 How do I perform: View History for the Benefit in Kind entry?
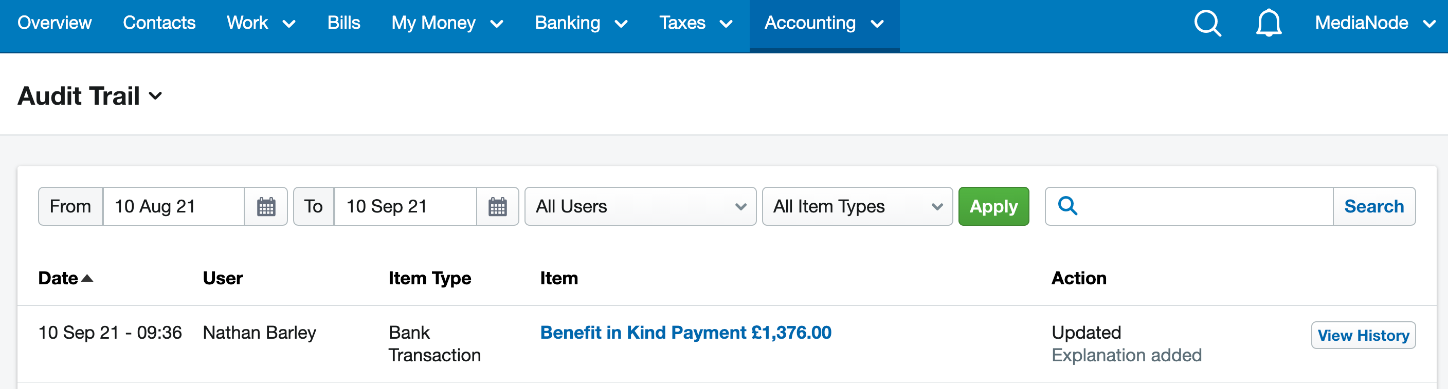(x=1363, y=335)
